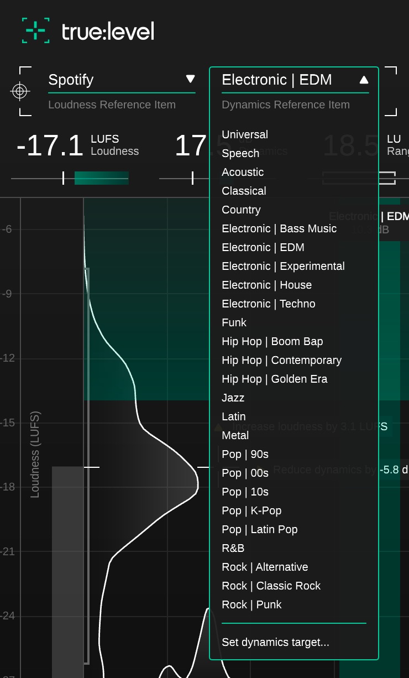Viewport: 409px width, 678px height.
Task: Select Universal from the dynamics list
Action: point(245,134)
